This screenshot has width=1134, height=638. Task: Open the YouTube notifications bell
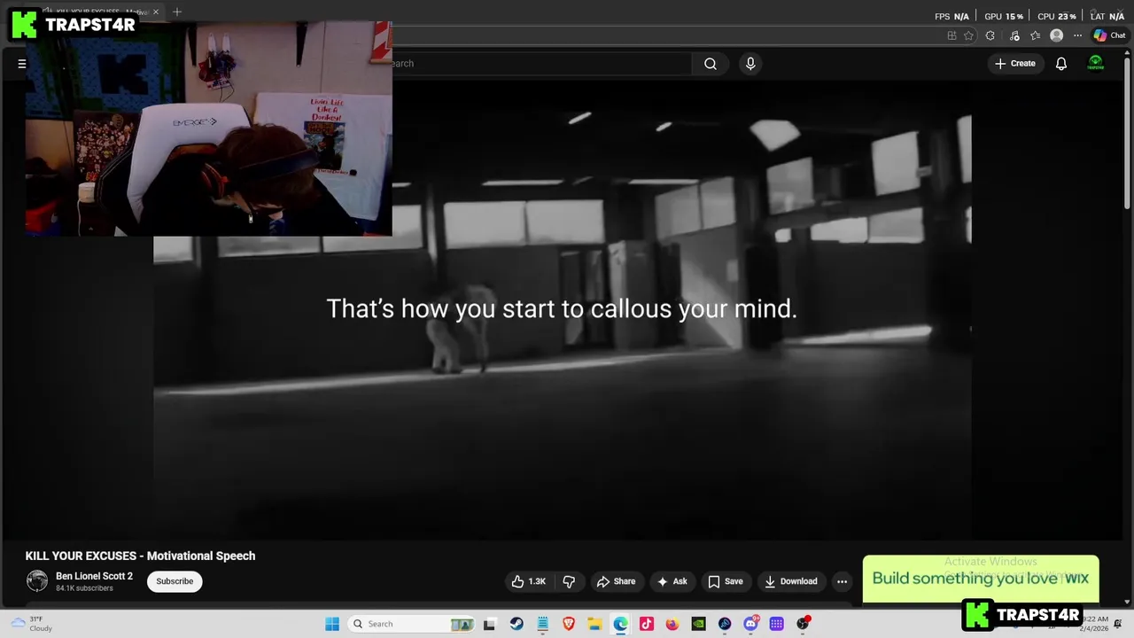(1060, 64)
